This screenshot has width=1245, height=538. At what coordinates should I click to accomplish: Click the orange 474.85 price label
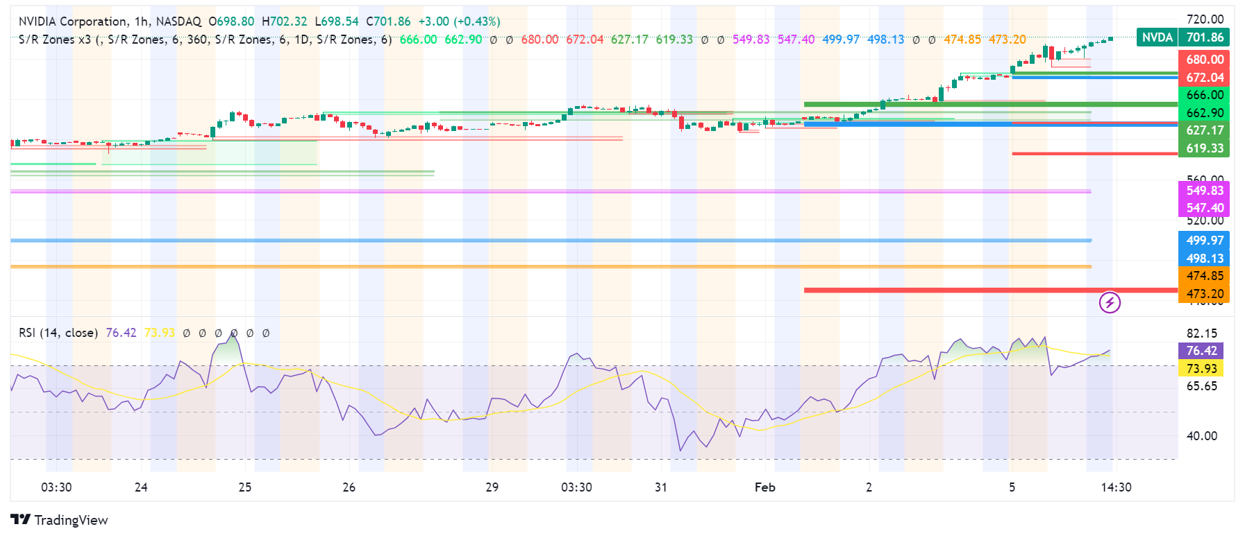pyautogui.click(x=1204, y=276)
